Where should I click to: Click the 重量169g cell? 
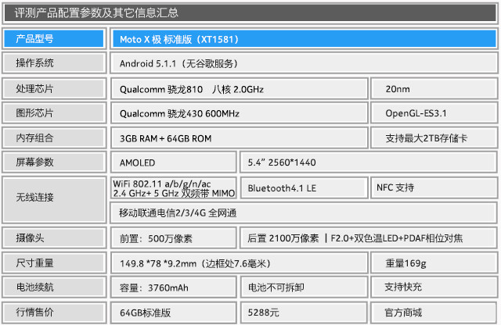(432, 262)
